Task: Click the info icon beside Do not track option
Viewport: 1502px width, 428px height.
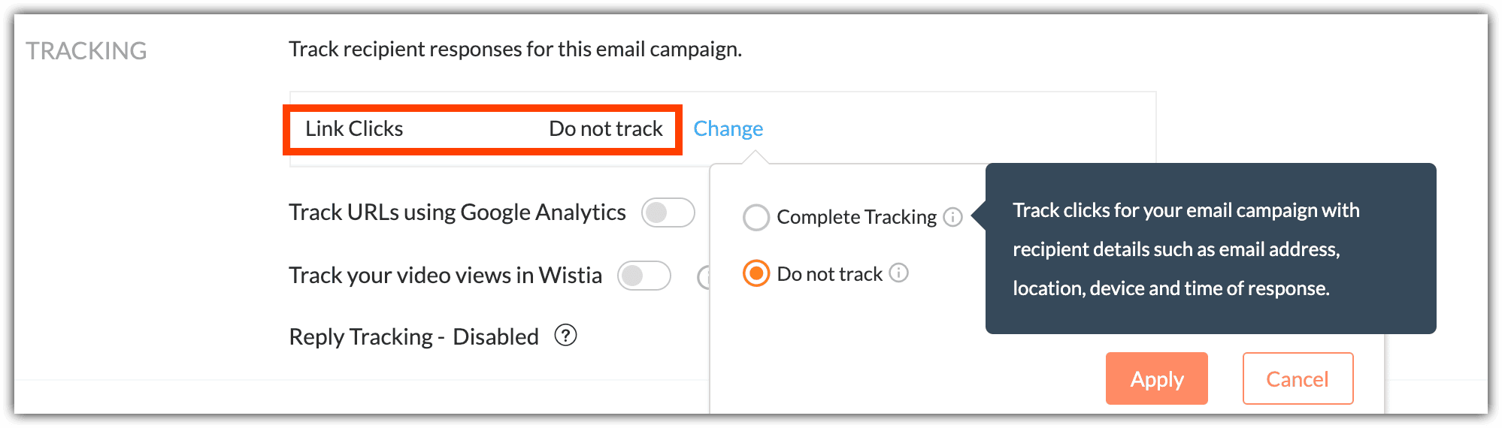Action: point(898,273)
